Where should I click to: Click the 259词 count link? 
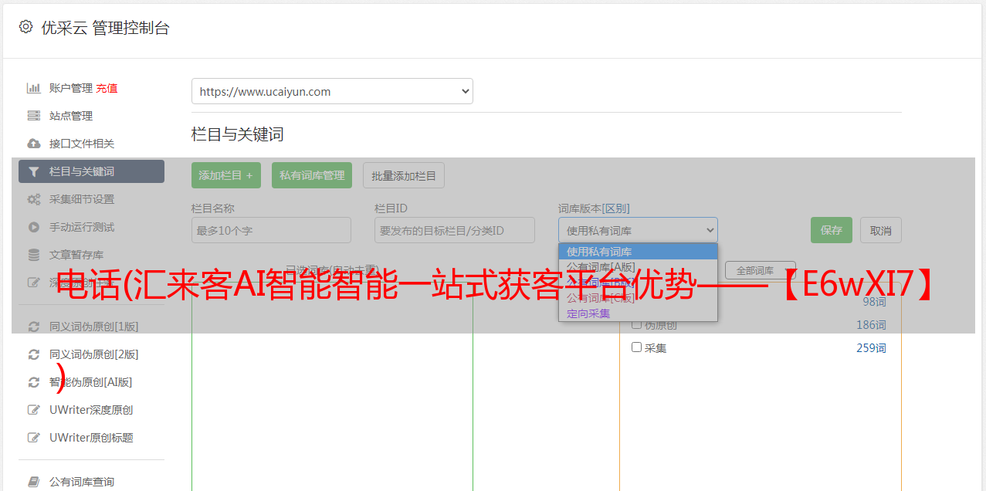click(871, 348)
